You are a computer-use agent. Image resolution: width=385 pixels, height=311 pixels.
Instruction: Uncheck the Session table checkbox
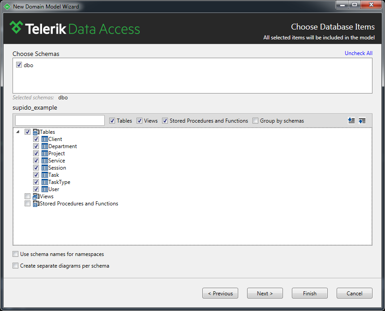point(36,167)
